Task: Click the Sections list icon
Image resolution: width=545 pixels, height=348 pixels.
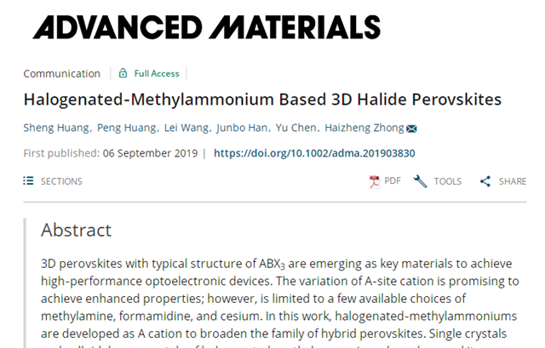Action: [x=28, y=181]
